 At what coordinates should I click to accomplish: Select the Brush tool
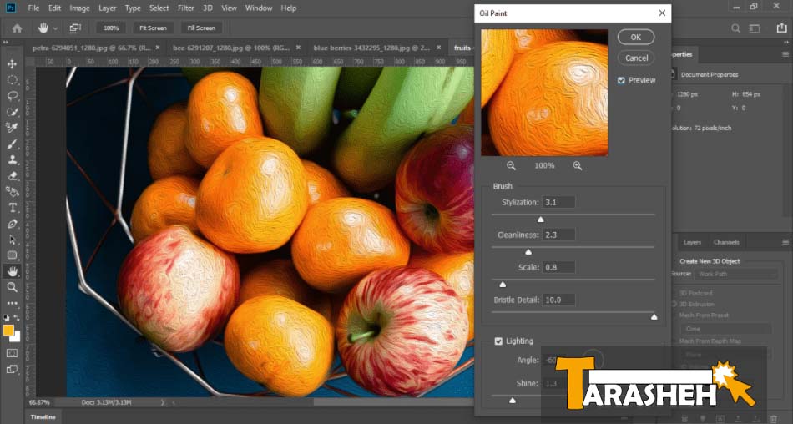coord(13,144)
